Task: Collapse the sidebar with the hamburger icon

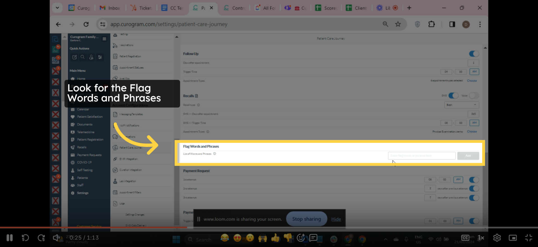Action: 104,39
